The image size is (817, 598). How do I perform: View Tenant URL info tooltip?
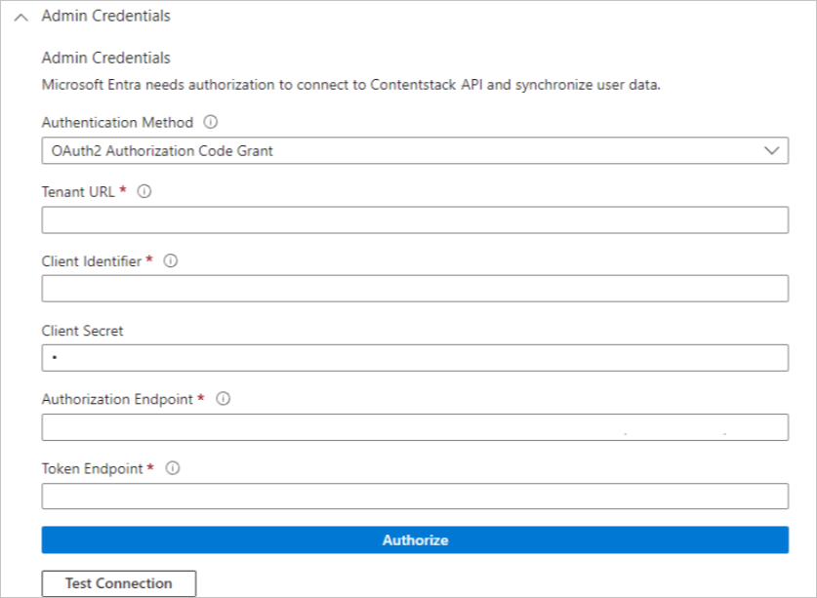tap(143, 191)
